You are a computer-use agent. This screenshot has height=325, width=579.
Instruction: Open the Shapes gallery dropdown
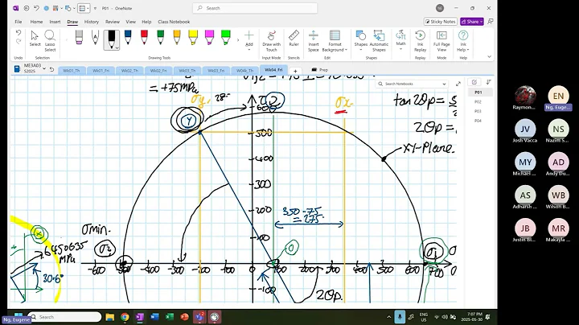[x=361, y=40]
